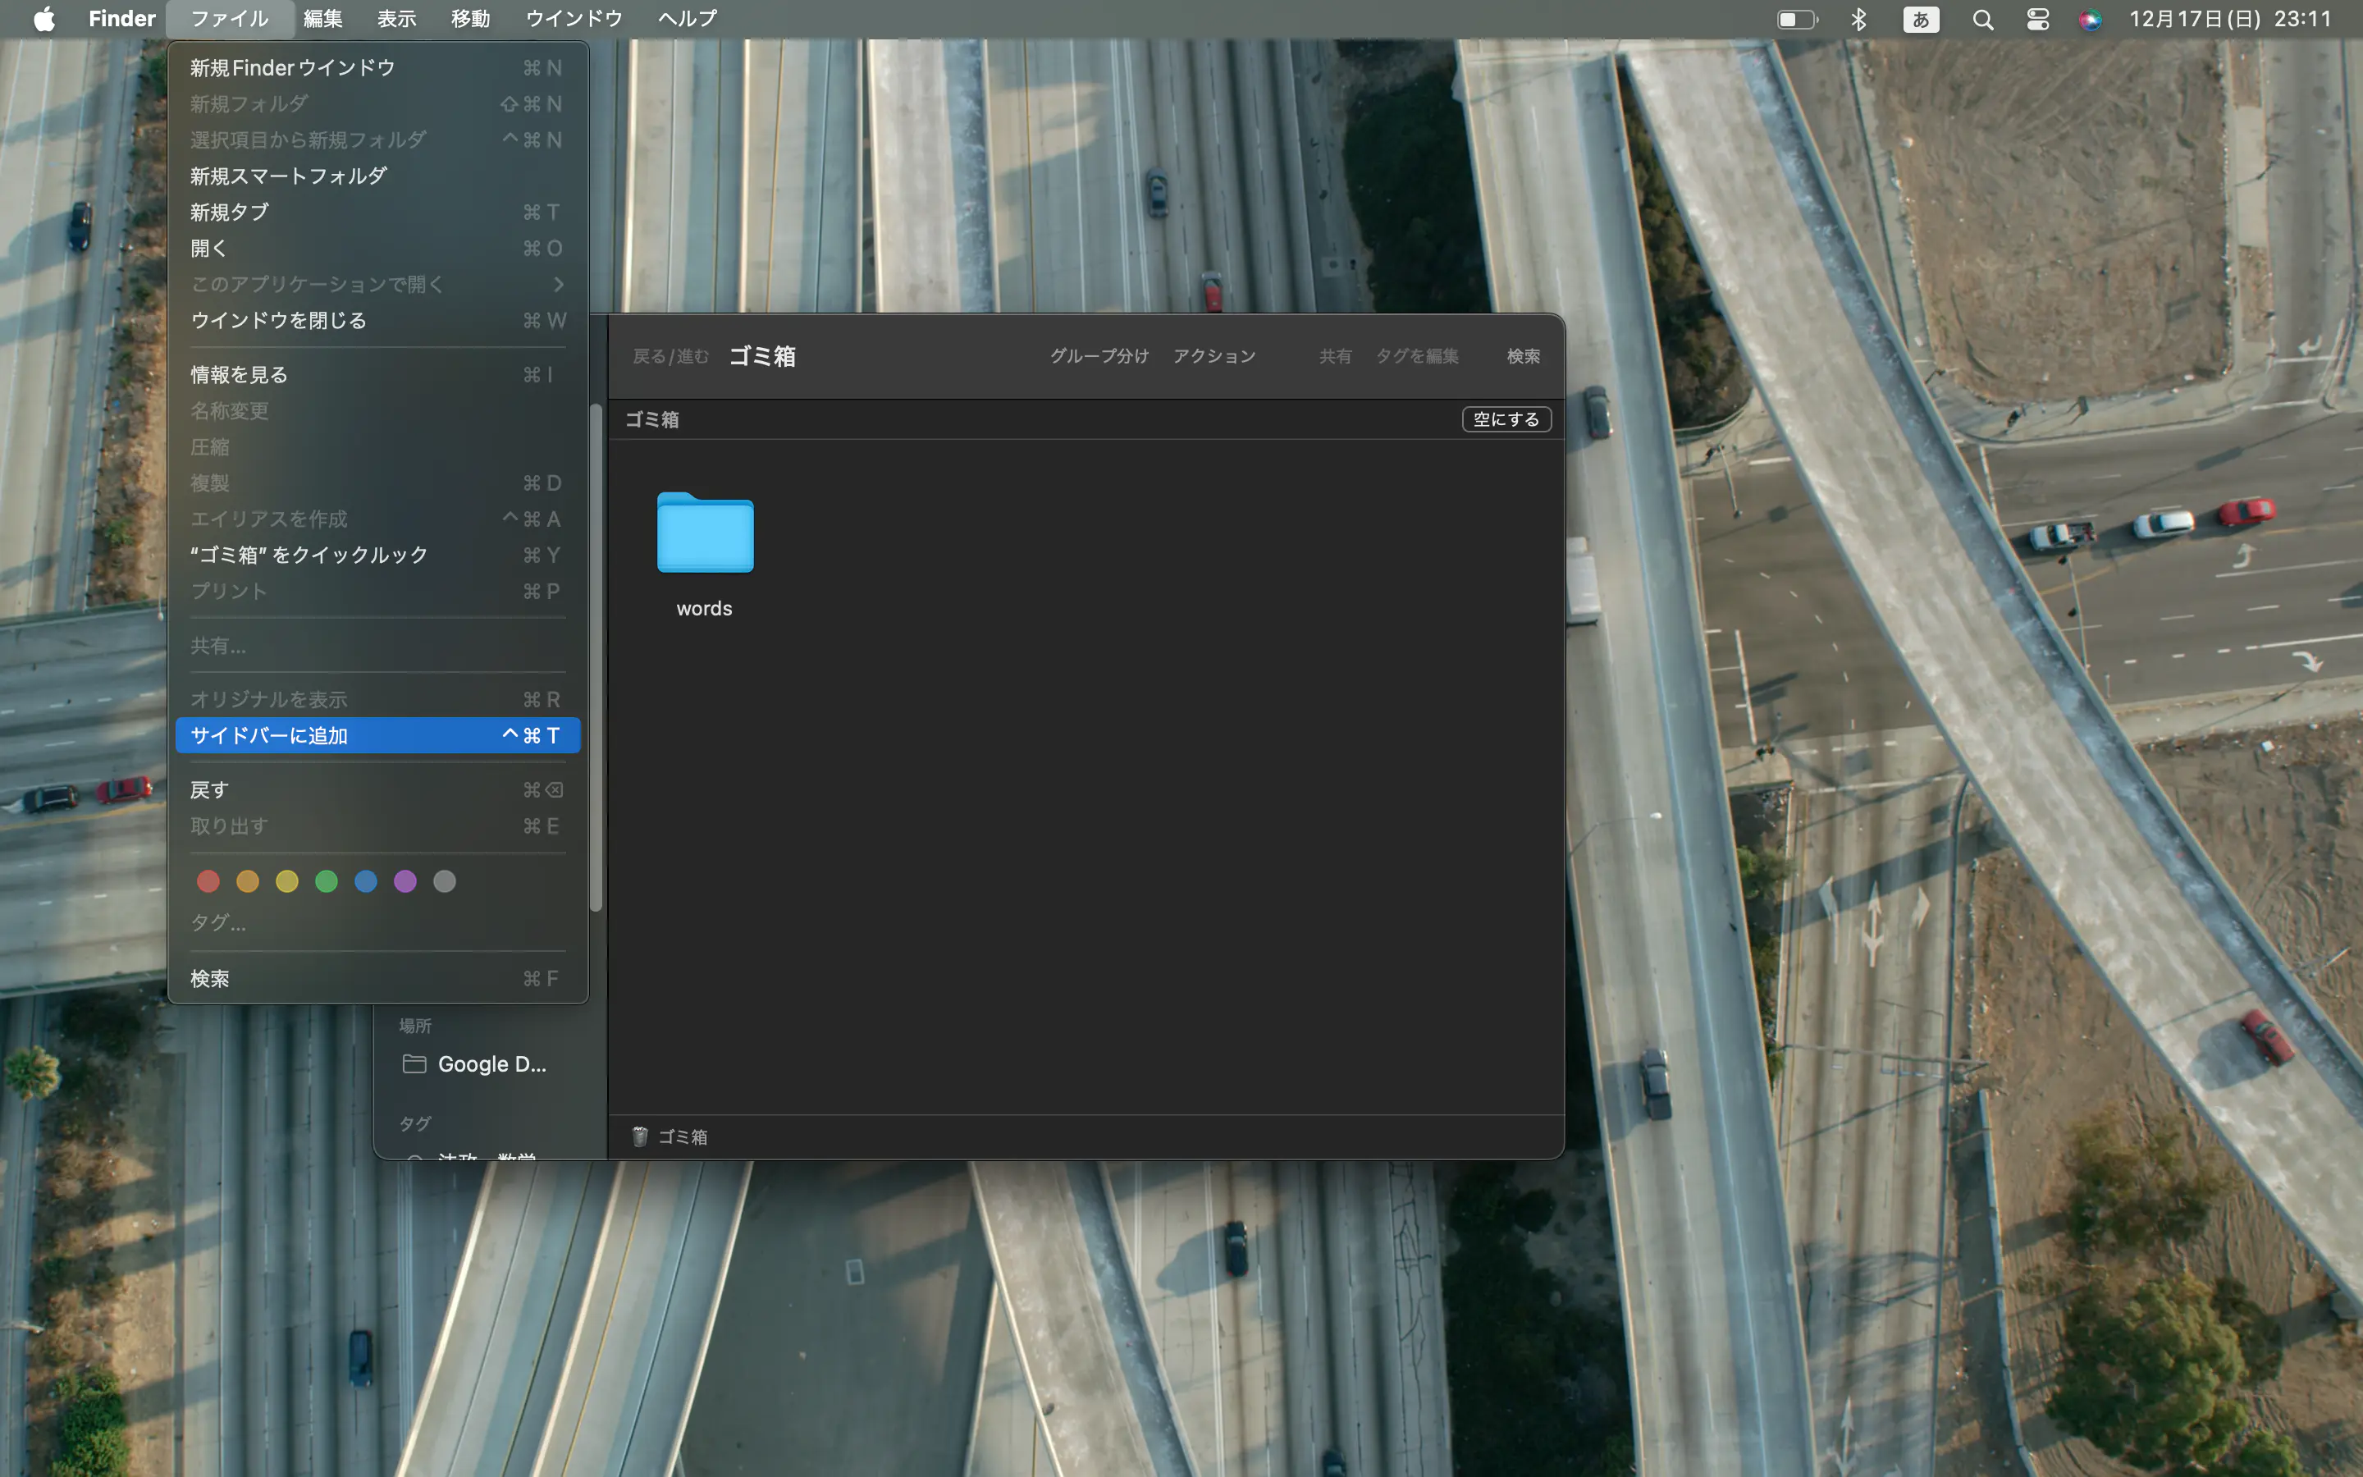
Task: Expand このアプリケーションで開く submenu arrow
Action: tap(559, 284)
